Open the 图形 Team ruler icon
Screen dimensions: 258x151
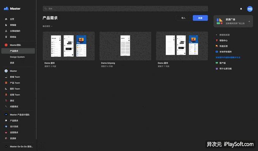(x=6, y=89)
